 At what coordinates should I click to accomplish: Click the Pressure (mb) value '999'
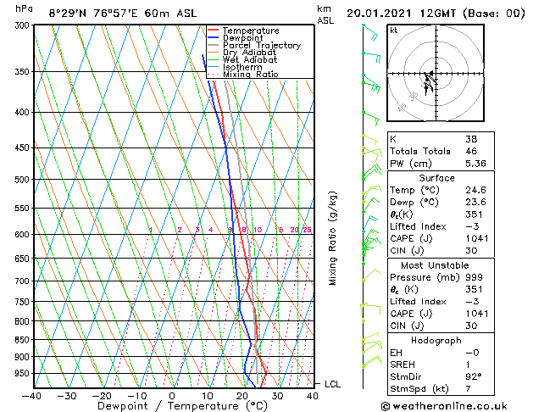coord(474,277)
